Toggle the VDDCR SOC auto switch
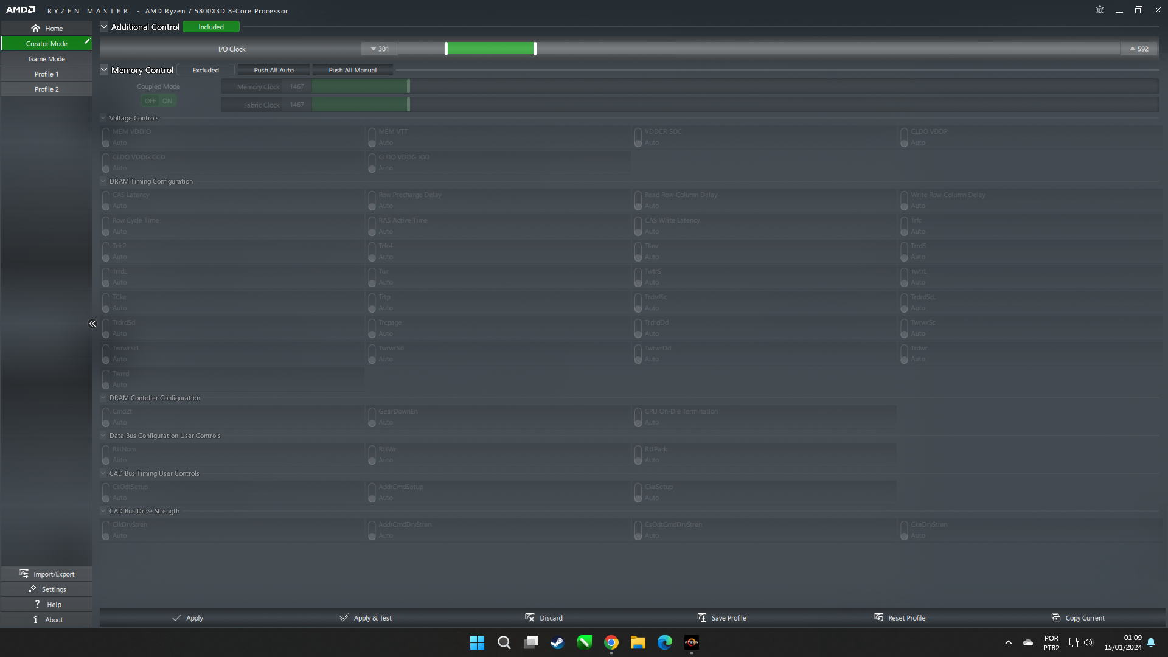The height and width of the screenshot is (657, 1168). (638, 137)
